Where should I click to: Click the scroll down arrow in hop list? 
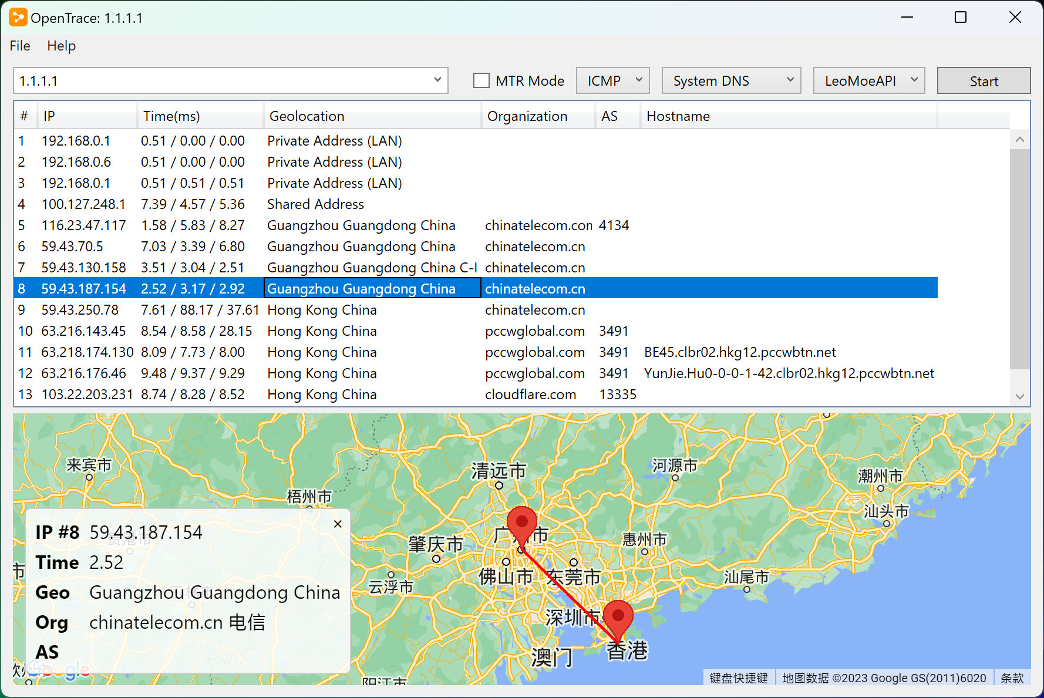tap(1020, 396)
